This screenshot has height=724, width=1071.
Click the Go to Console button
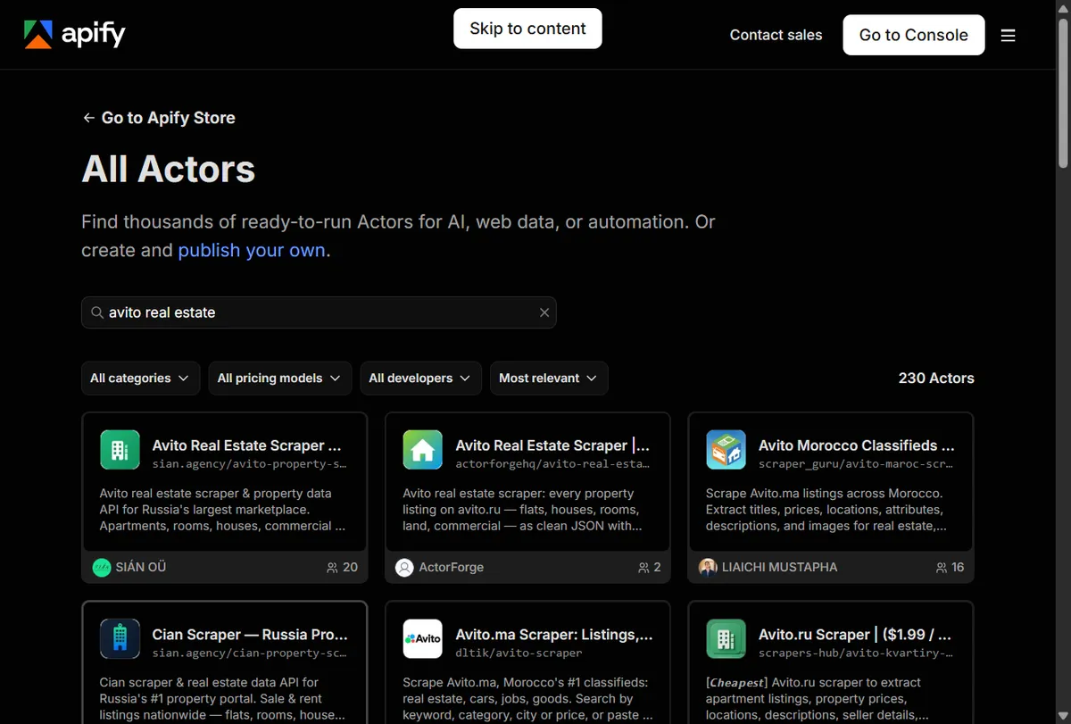tap(914, 35)
